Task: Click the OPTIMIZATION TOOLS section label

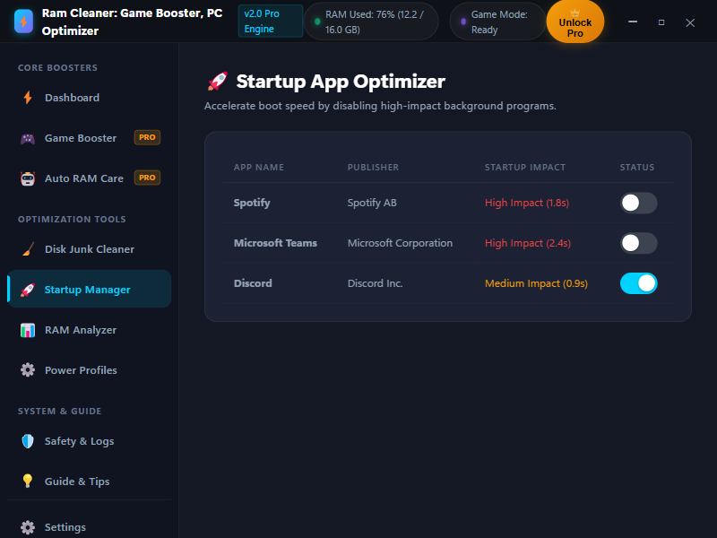Action: tap(72, 219)
